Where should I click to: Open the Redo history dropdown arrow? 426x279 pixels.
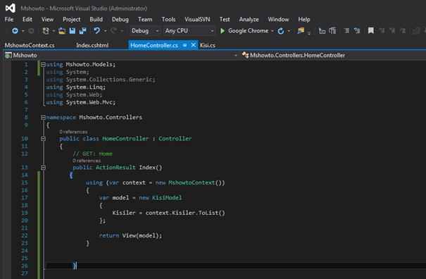click(122, 31)
